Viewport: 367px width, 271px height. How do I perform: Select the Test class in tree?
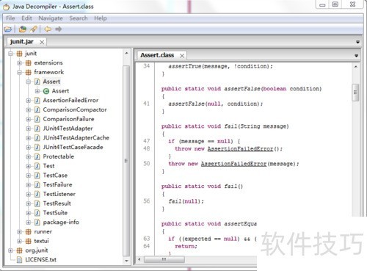point(48,166)
